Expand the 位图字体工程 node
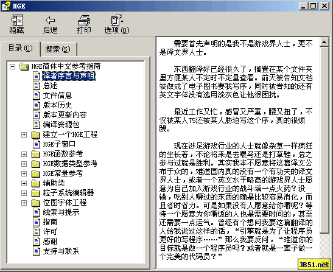This screenshot has height=272, width=333. [x=24, y=203]
